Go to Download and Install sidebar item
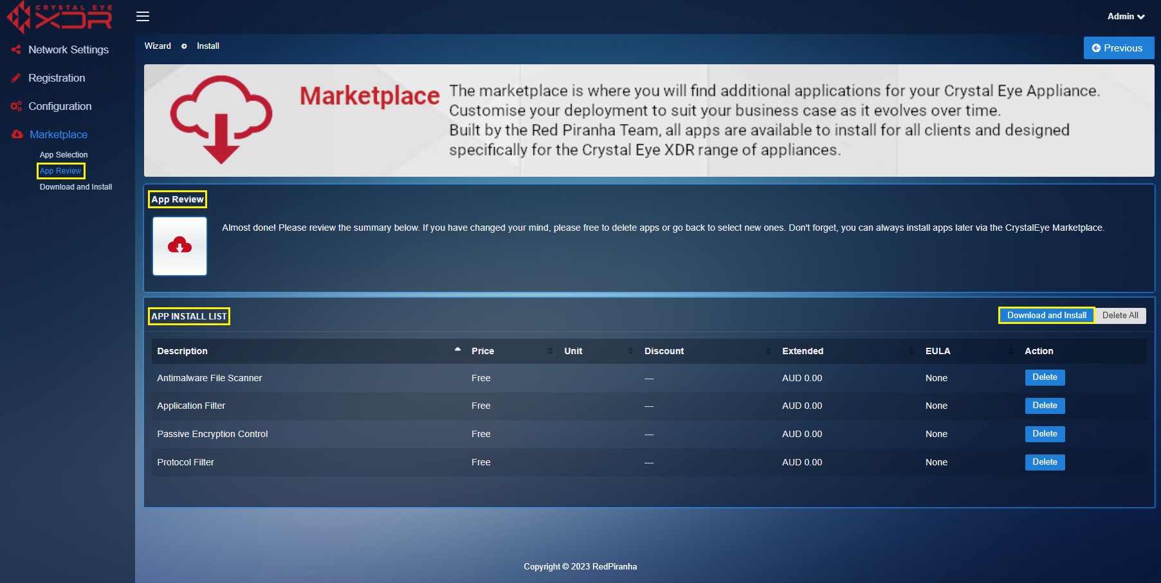Screen dimensions: 1161x583 (76, 187)
